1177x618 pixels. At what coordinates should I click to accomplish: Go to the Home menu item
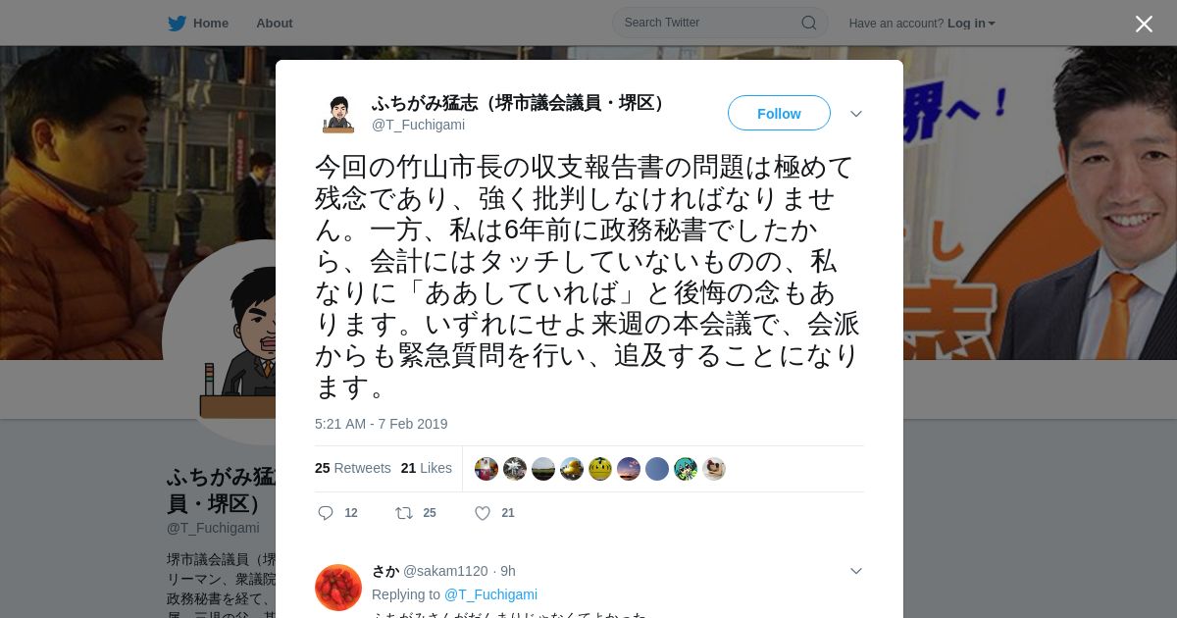211,24
